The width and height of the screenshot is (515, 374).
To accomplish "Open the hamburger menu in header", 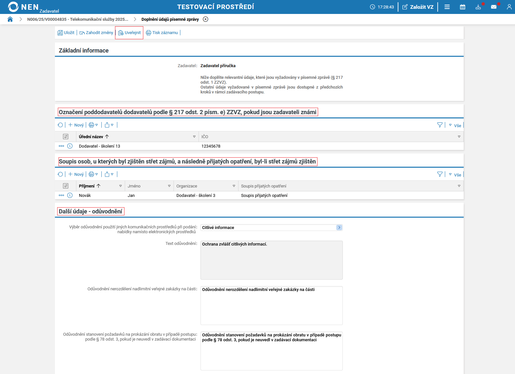I will (447, 7).
